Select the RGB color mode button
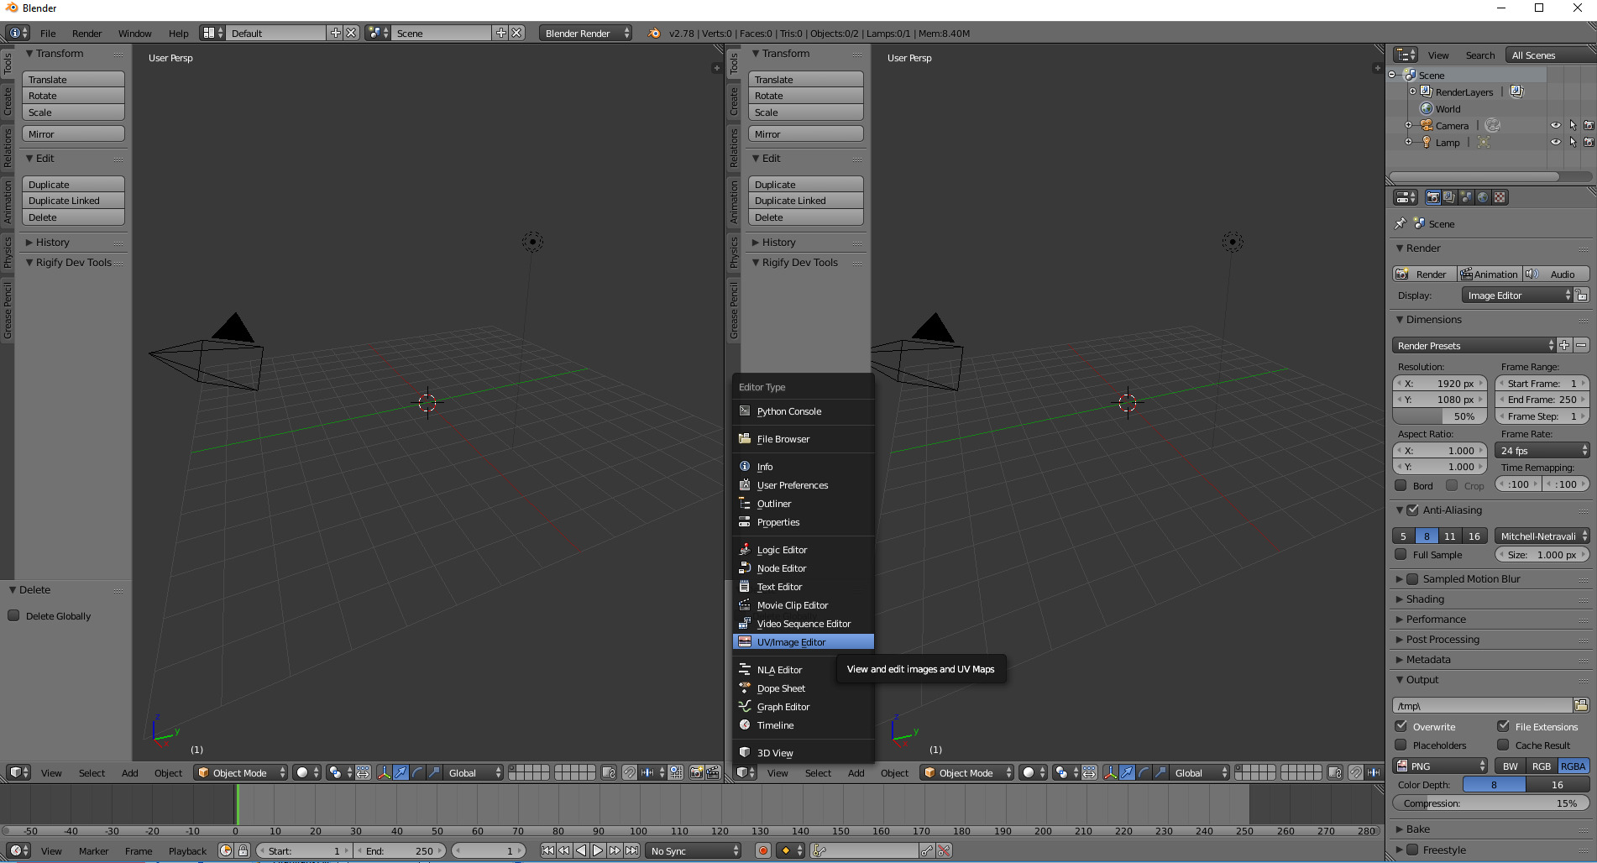The image size is (1597, 863). point(1542,766)
